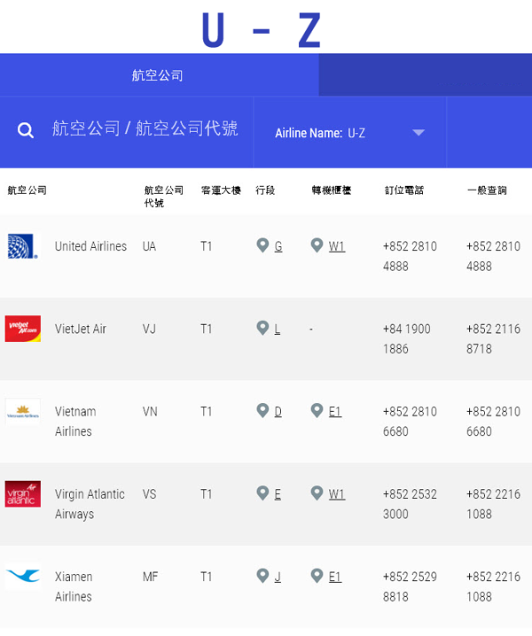Open United Airlines aisle G link
Image resolution: width=532 pixels, height=636 pixels.
278,246
